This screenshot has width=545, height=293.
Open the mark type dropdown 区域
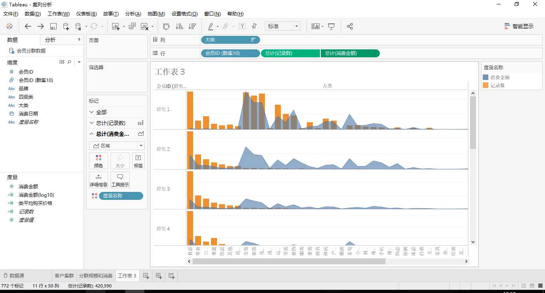117,146
